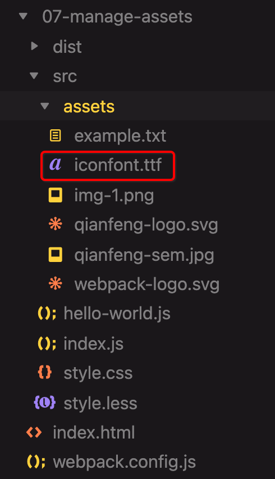Collapse the src folder arrow
The image size is (275, 479).
click(34, 76)
